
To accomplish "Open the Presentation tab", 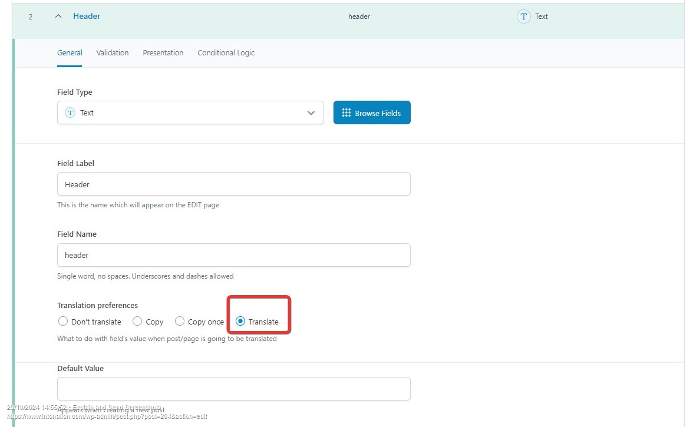I will tap(163, 53).
